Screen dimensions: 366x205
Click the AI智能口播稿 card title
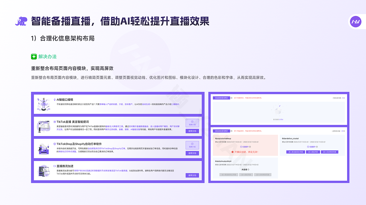(65, 100)
